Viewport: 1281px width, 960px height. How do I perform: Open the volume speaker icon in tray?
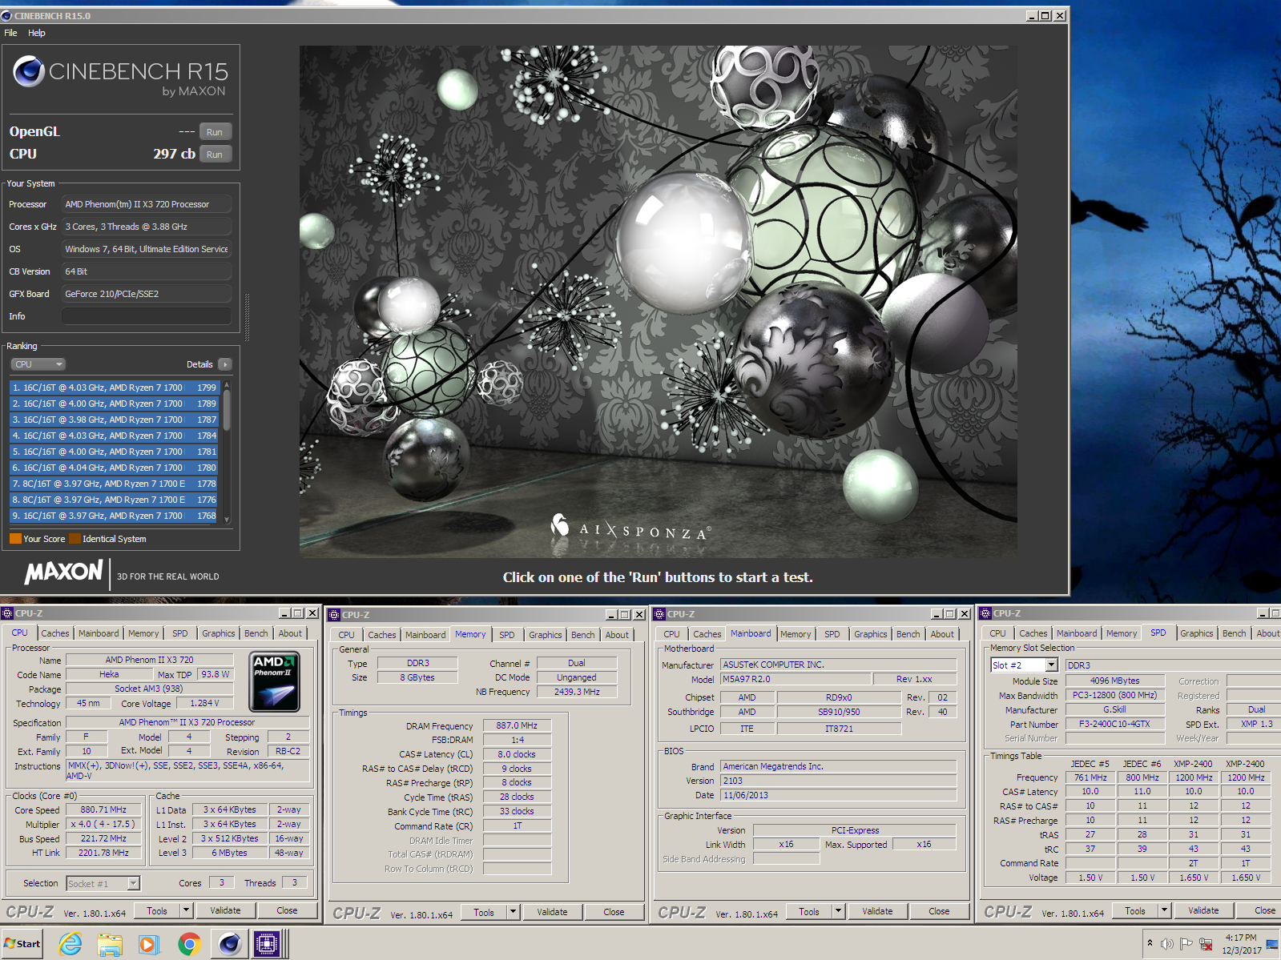coord(1166,944)
